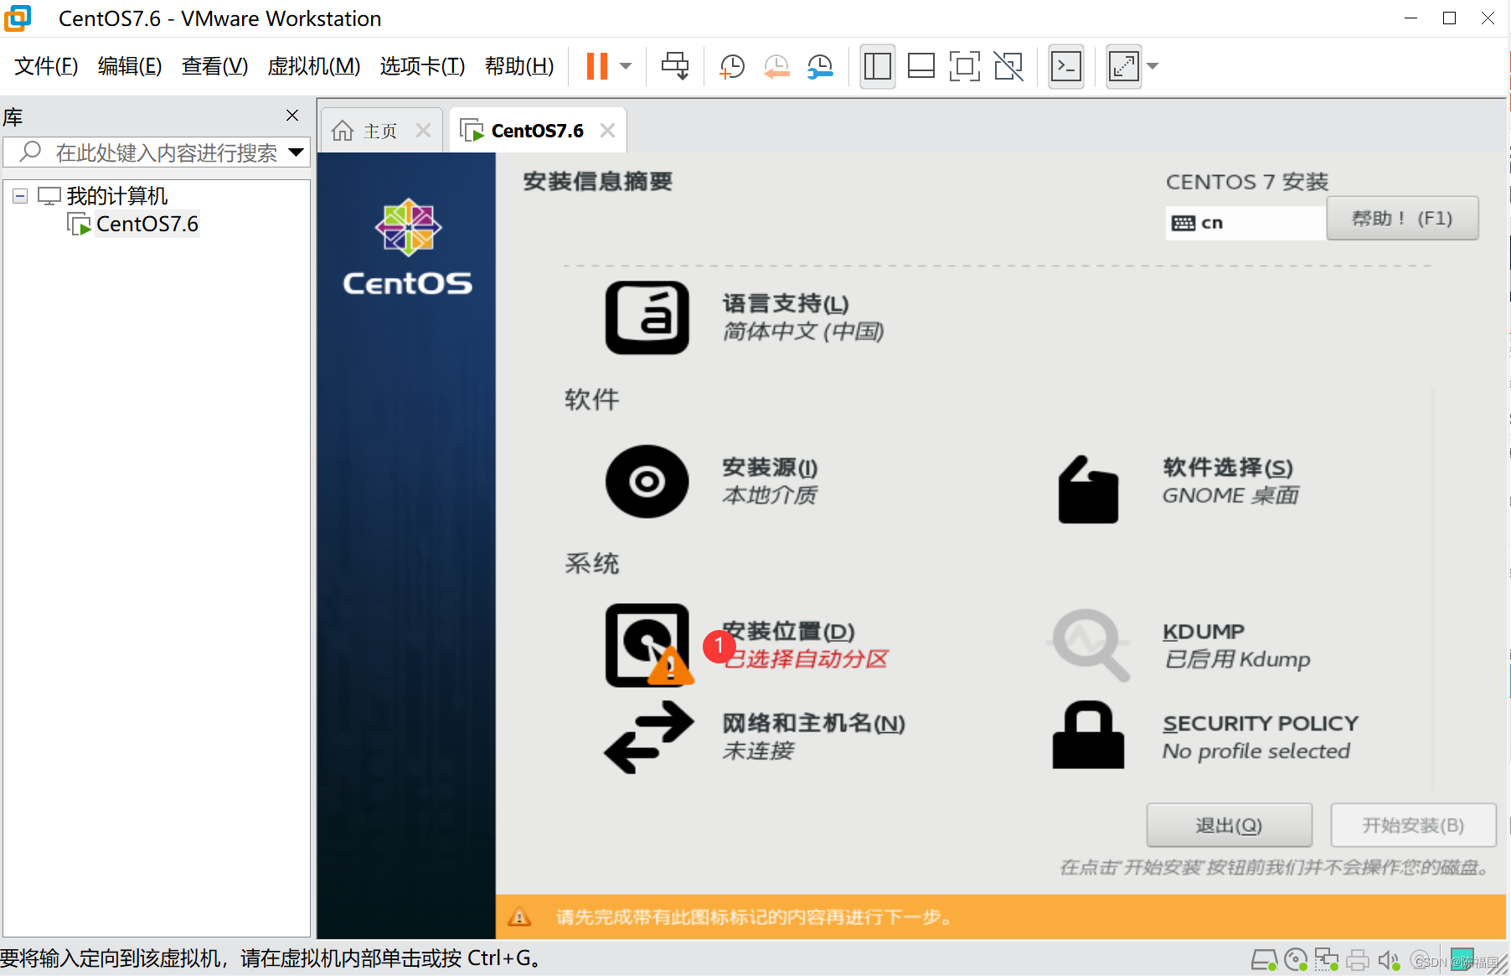
Task: Toggle the library sidebar view
Action: (877, 66)
